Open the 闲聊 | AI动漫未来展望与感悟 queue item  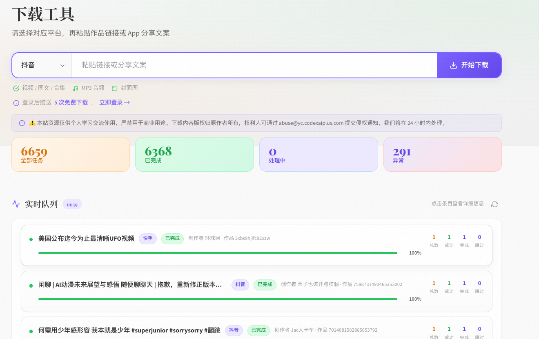[x=256, y=291]
